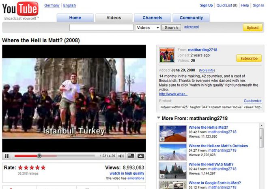The image size is (267, 189).
Task: Switch video player size with the screen icon
Action: (x=131, y=156)
